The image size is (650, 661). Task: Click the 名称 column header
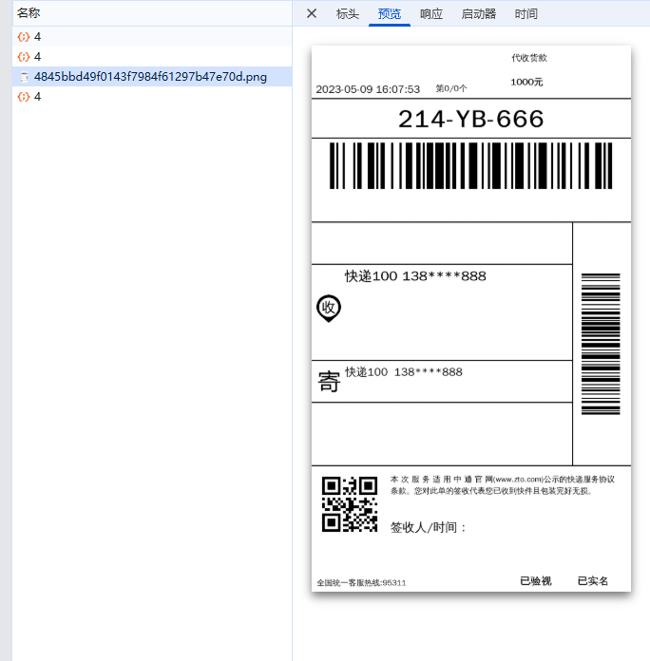[x=29, y=13]
